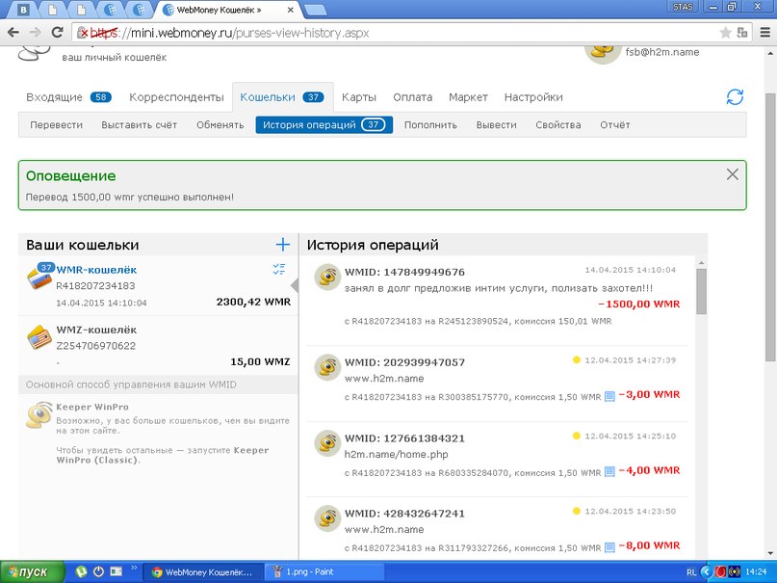777x583 pixels.
Task: Click the power icon in quick launch
Action: click(98, 571)
